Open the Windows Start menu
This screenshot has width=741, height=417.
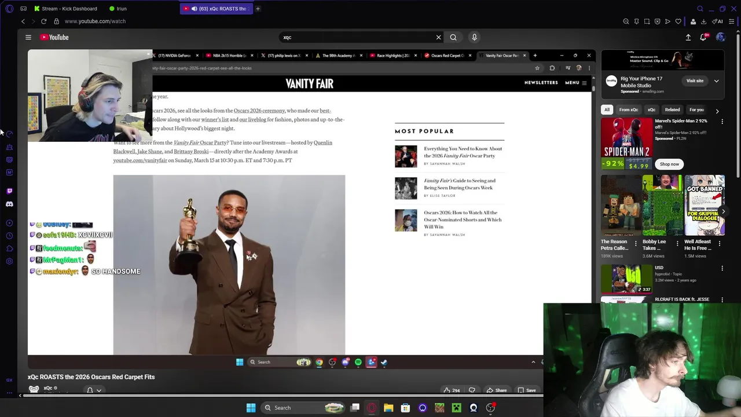(251, 408)
